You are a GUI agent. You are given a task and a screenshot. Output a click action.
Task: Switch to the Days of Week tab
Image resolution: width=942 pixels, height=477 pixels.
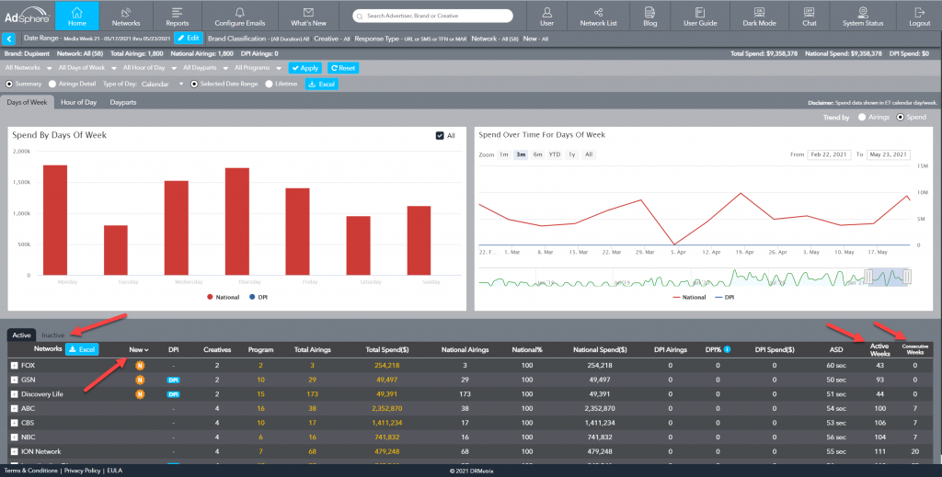(x=27, y=102)
